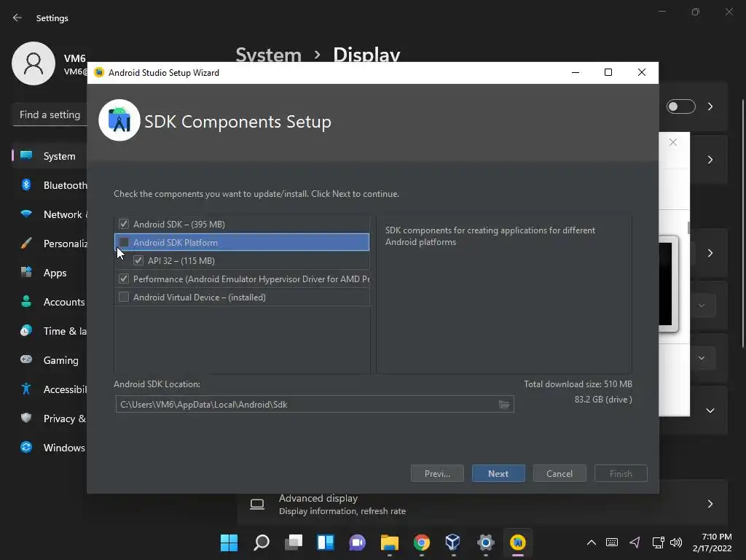
Task: Open Chat app on taskbar
Action: click(357, 542)
